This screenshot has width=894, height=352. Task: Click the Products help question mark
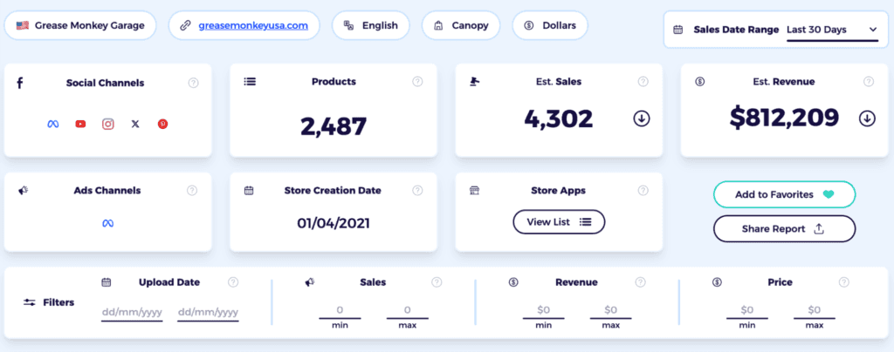point(417,82)
